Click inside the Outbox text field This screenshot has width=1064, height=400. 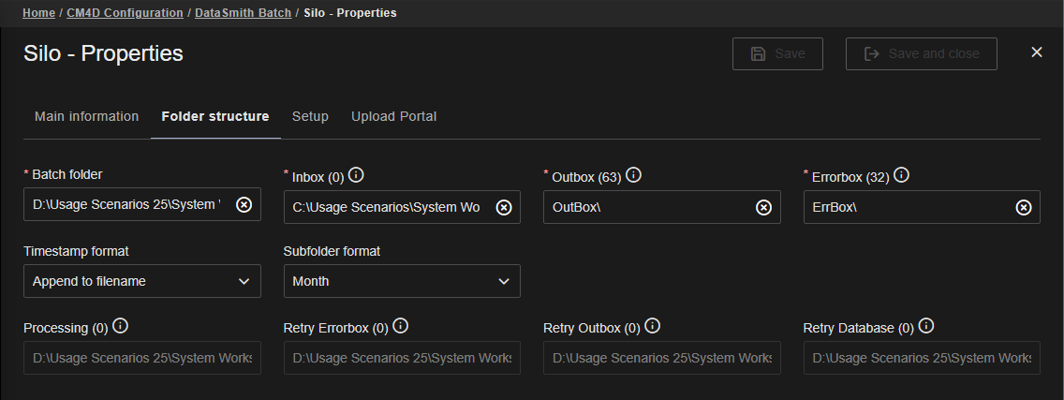[646, 207]
